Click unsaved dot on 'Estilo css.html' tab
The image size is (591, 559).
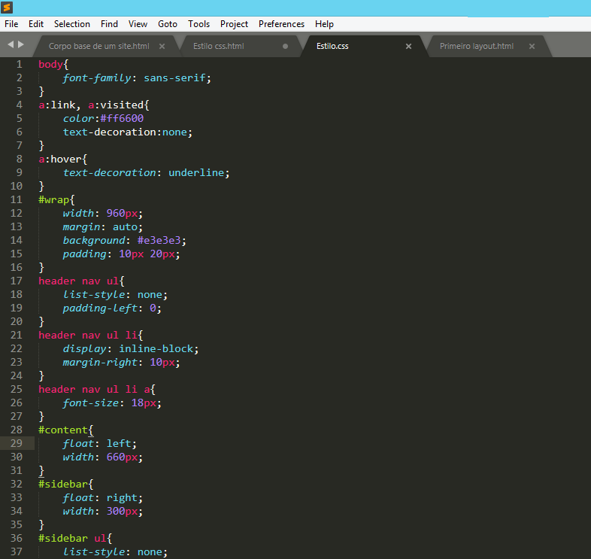click(x=285, y=47)
